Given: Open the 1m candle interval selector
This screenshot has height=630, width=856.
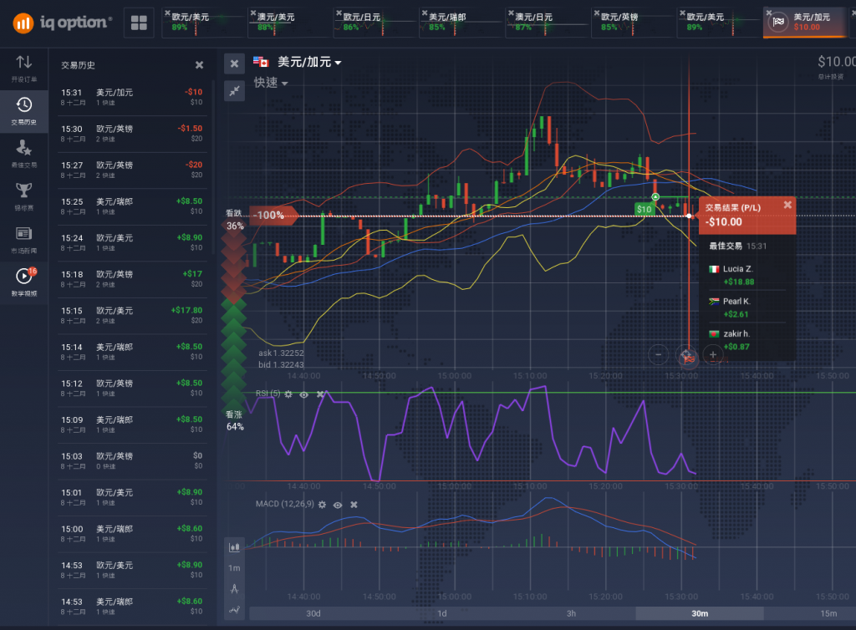Looking at the screenshot, I should click(235, 568).
